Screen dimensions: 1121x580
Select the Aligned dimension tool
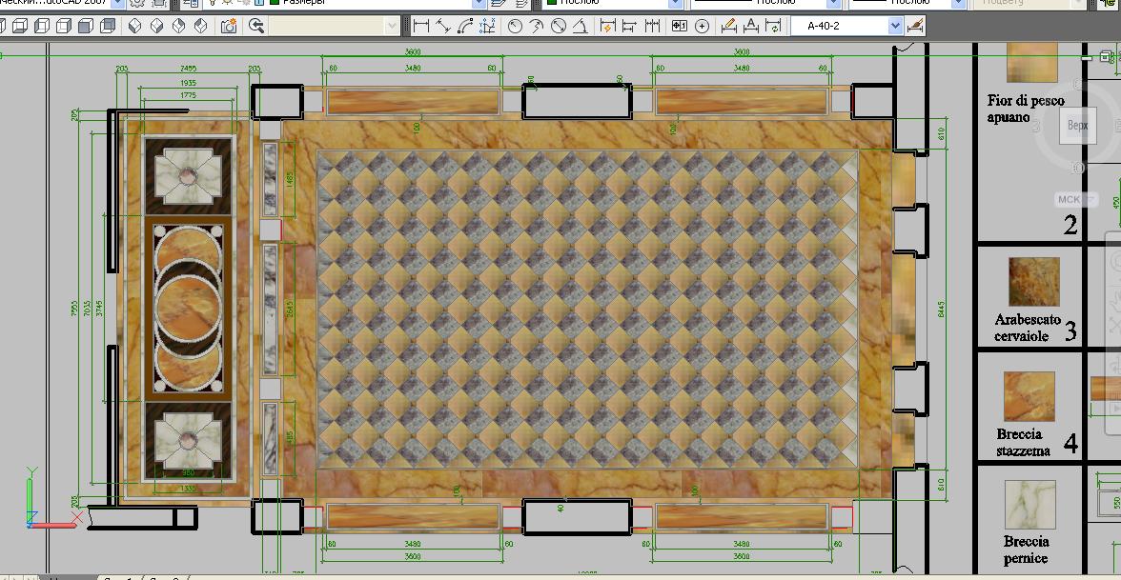(x=443, y=27)
